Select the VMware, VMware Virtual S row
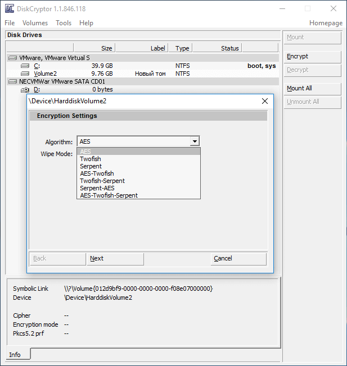This screenshot has height=366, width=347. point(143,58)
